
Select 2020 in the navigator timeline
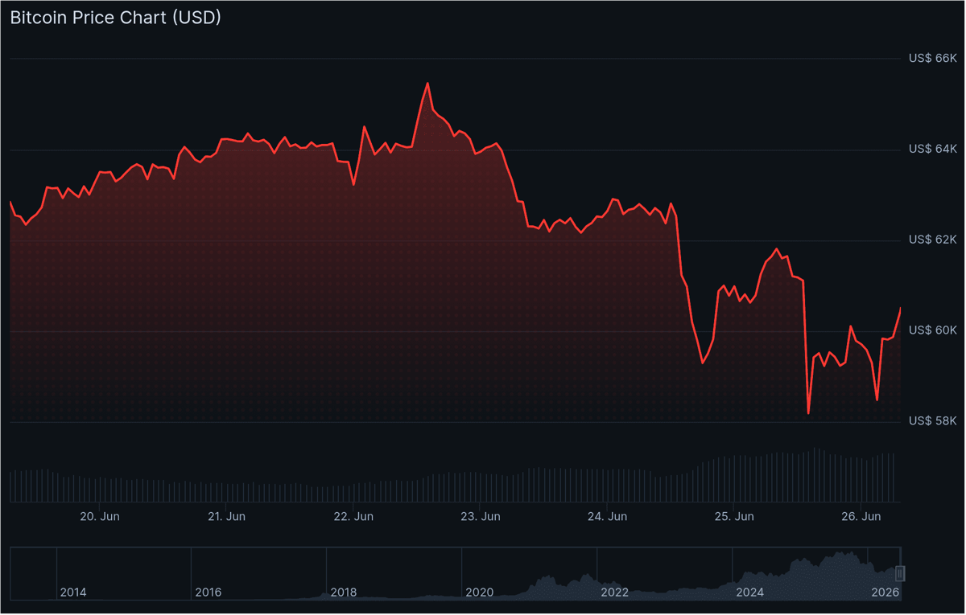point(479,592)
